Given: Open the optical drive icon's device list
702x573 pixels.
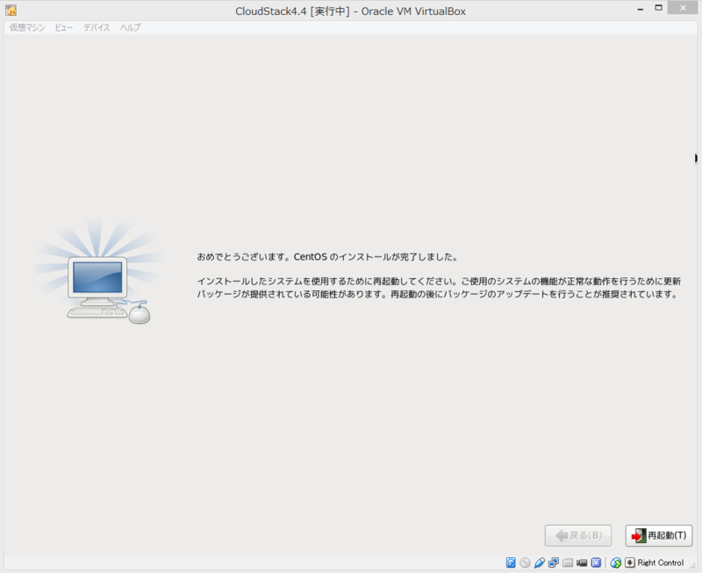Looking at the screenshot, I should pos(523,562).
